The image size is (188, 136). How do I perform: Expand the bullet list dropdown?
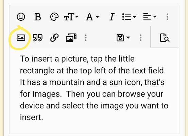(129, 17)
